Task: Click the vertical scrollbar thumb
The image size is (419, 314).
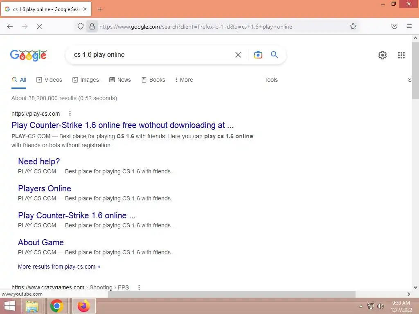Action: click(415, 70)
